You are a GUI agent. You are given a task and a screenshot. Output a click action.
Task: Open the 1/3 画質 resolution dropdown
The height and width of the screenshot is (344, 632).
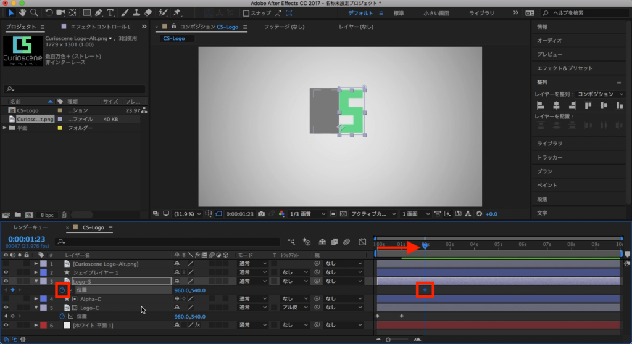click(305, 214)
